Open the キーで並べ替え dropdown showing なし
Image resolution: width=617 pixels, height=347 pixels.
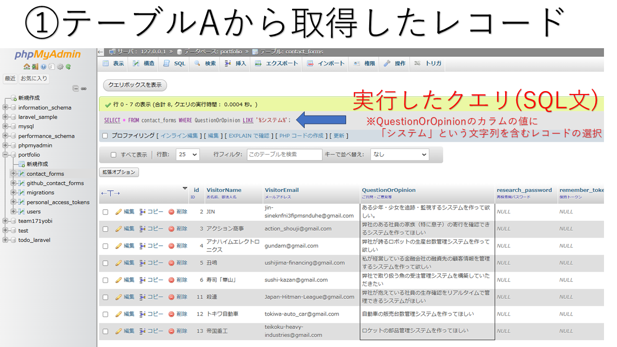point(400,155)
